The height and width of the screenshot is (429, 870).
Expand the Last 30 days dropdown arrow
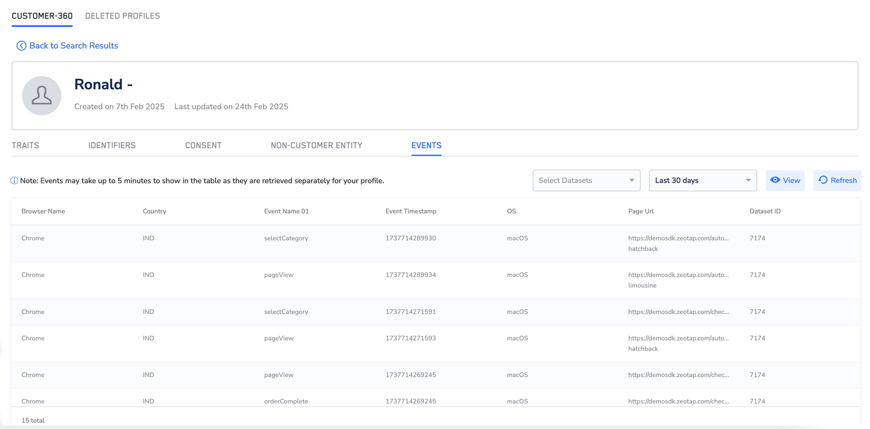[x=748, y=180]
